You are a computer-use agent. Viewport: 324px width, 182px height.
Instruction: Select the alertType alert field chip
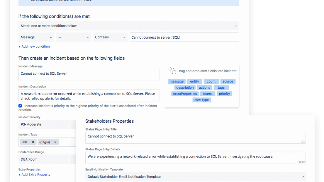[x=202, y=100]
